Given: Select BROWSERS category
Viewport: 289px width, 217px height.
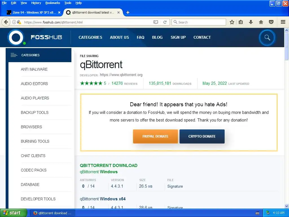Looking at the screenshot, I should click(31, 127).
